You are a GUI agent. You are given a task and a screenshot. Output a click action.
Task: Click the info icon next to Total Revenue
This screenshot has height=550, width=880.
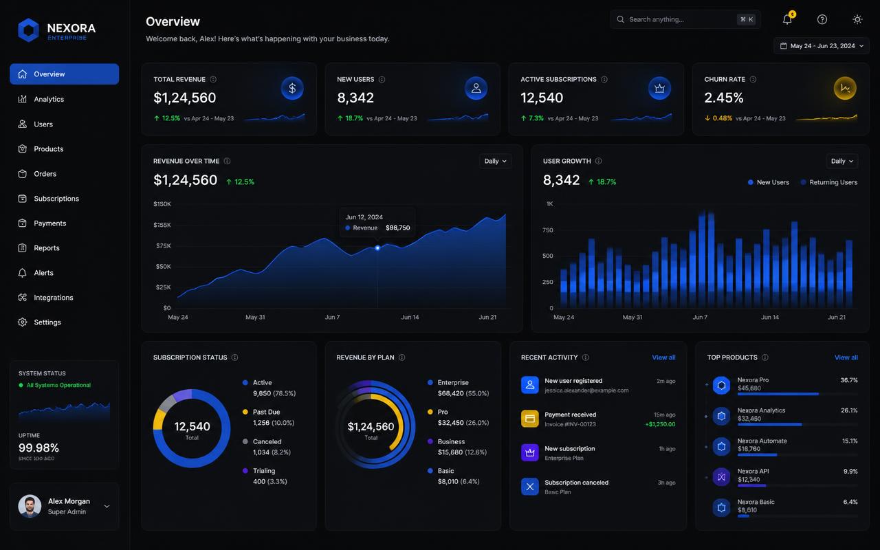[213, 79]
